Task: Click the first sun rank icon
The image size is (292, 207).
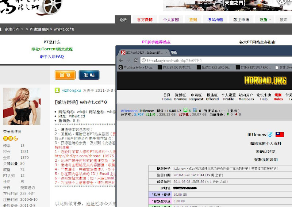Action: (5, 138)
